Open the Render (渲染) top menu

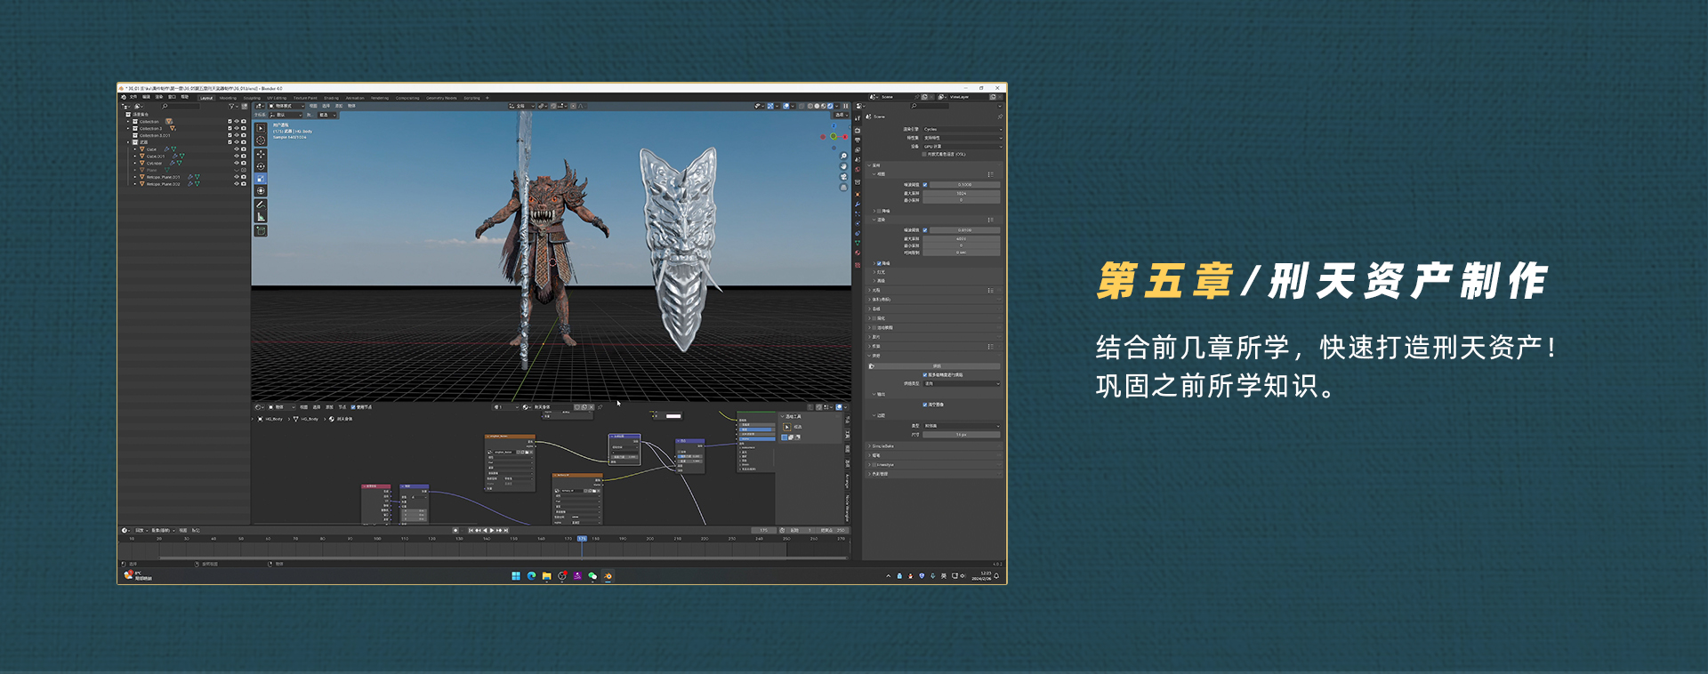pyautogui.click(x=159, y=97)
